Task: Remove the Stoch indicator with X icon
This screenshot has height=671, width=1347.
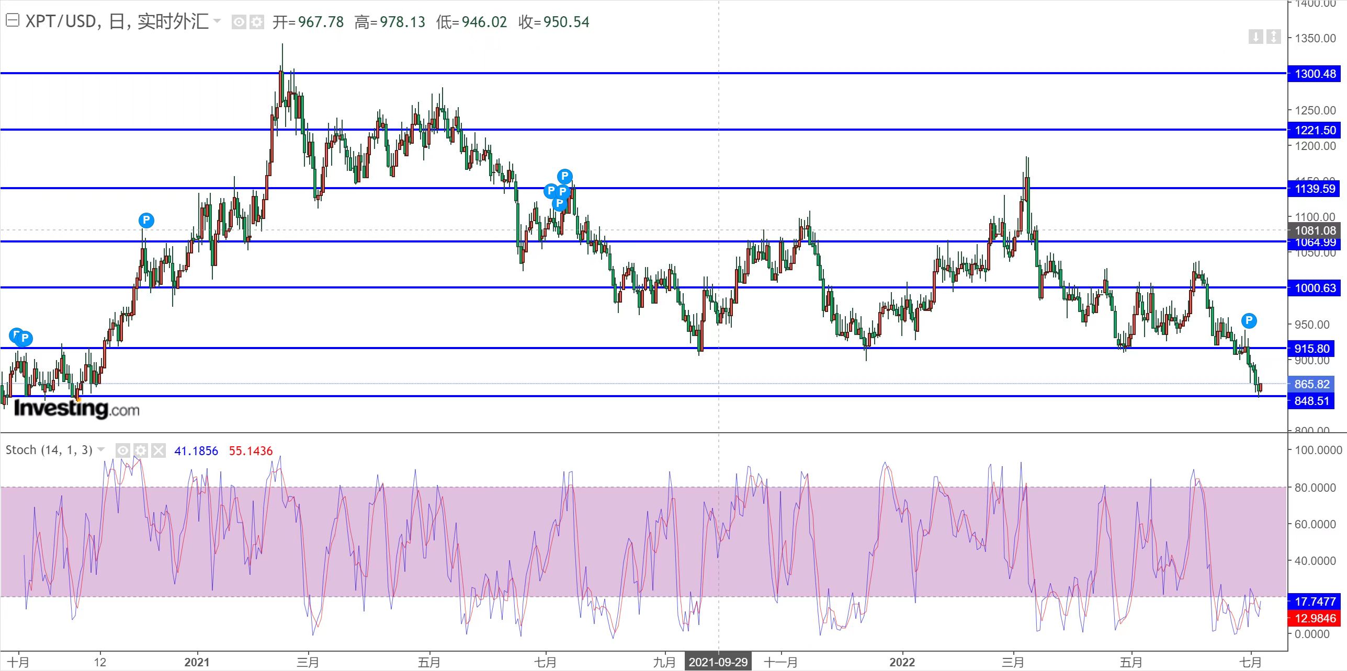Action: [x=159, y=450]
